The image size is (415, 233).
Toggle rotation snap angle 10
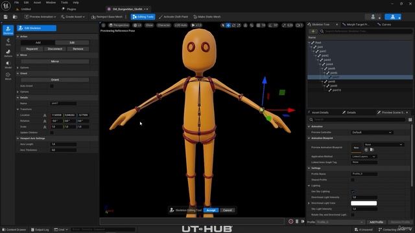click(x=273, y=25)
